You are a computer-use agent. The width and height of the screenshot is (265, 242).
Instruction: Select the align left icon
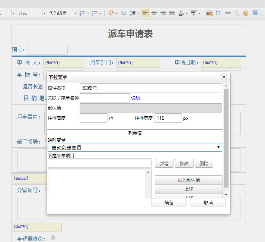coord(145,13)
